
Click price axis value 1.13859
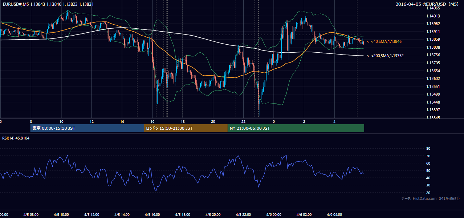[x=434, y=39]
